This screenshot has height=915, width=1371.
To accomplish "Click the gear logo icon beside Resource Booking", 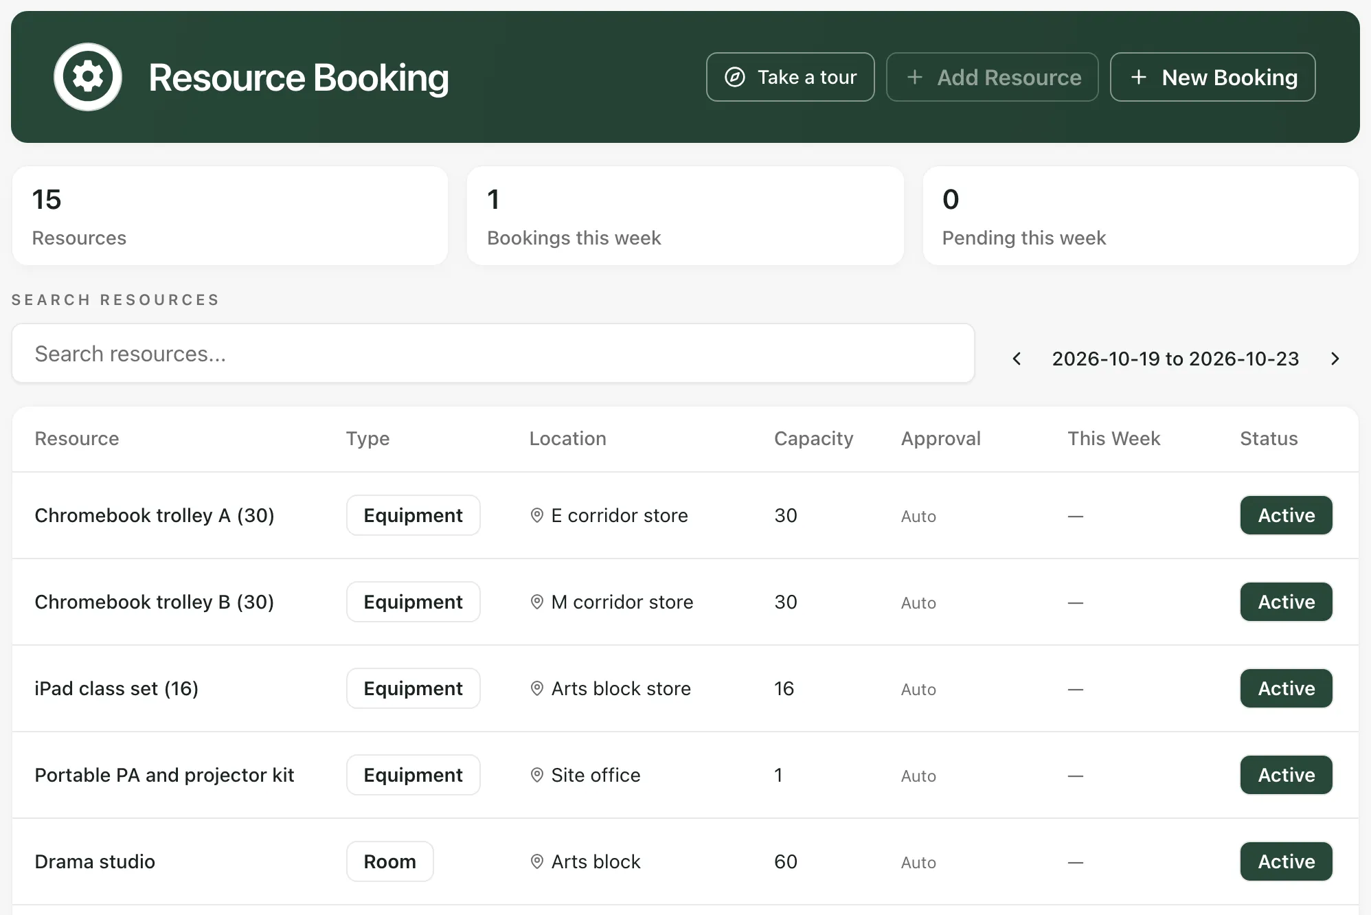I will (88, 77).
